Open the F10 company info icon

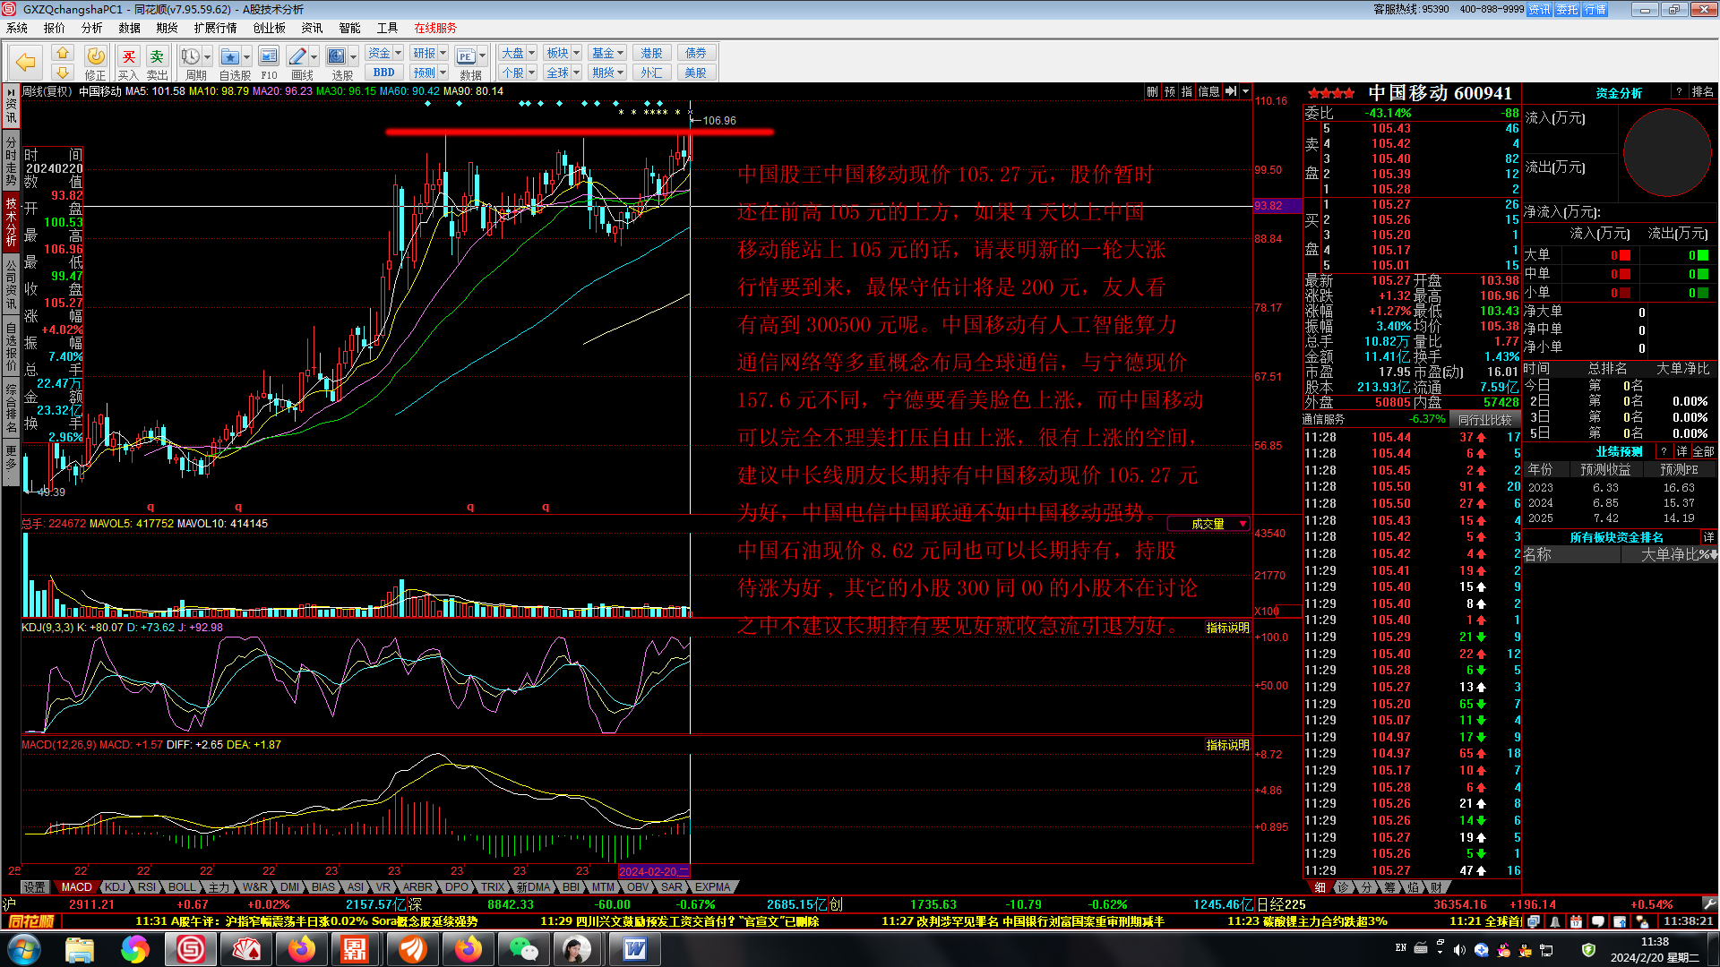click(269, 57)
